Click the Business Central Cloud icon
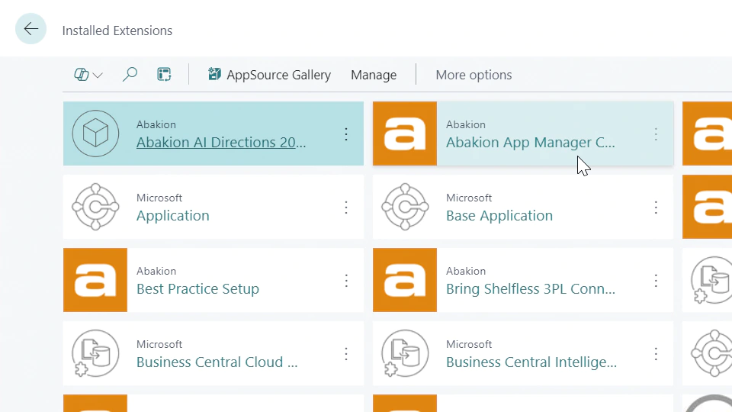 (x=96, y=353)
